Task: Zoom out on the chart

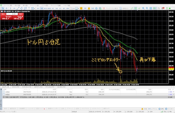Action: point(147,8)
